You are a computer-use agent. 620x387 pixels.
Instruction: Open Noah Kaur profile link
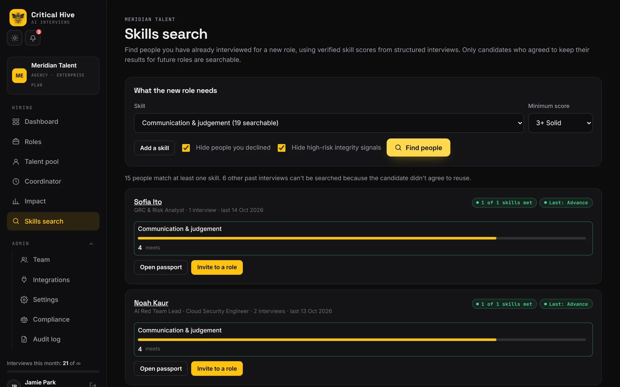(151, 303)
